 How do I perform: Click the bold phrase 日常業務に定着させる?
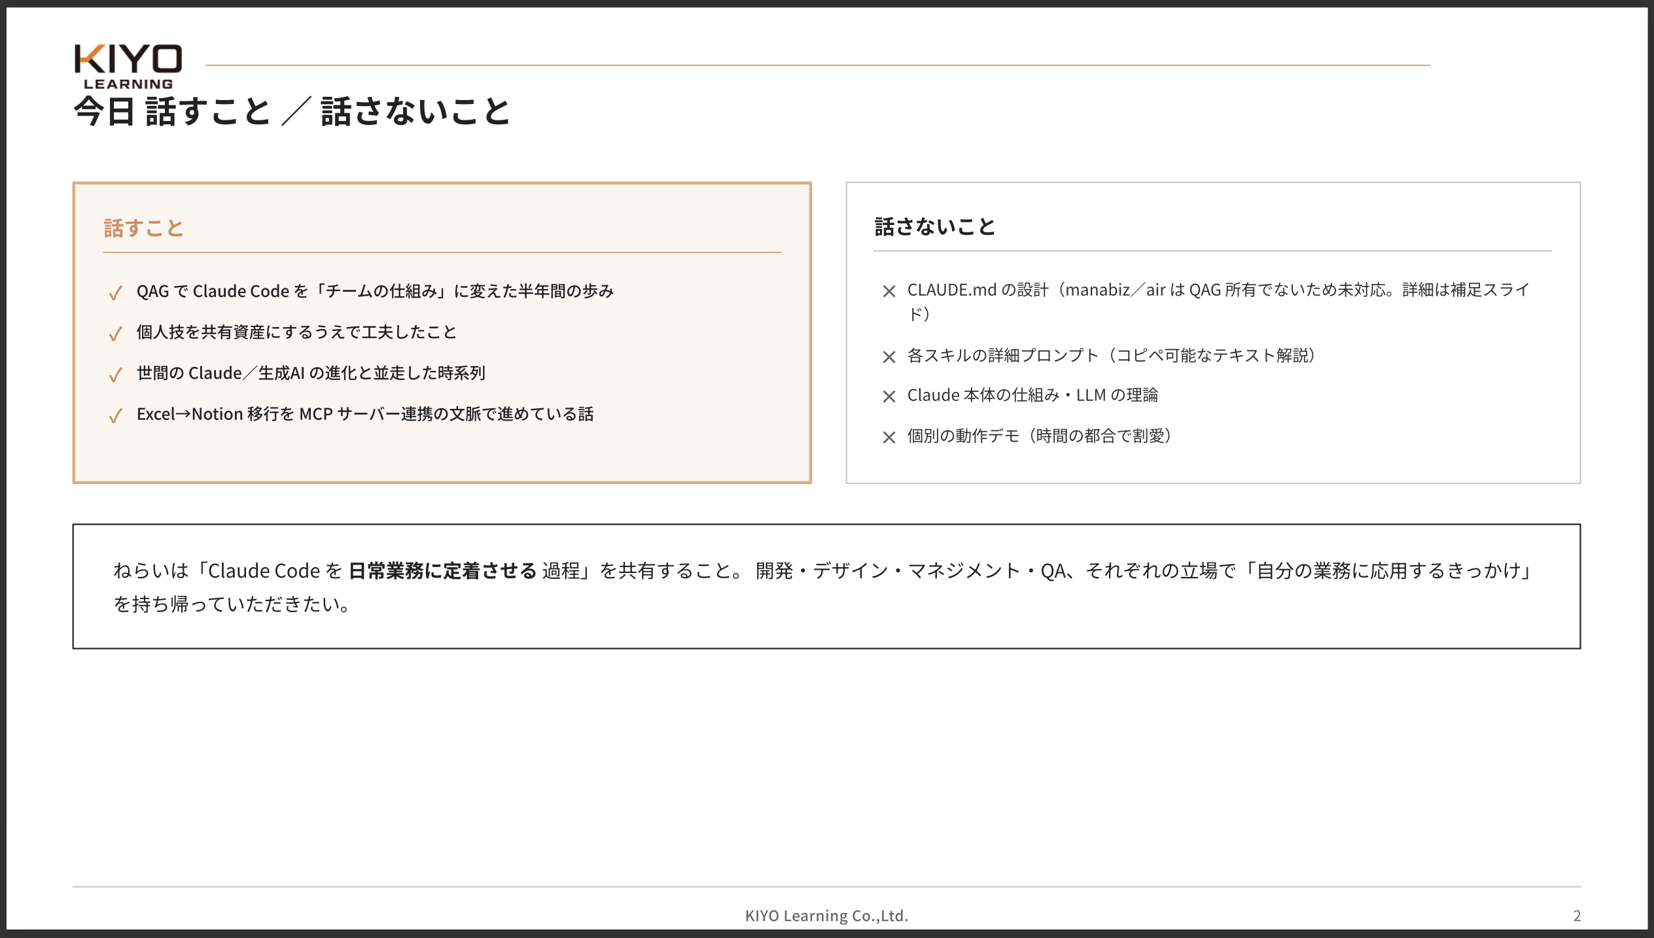pyautogui.click(x=443, y=571)
